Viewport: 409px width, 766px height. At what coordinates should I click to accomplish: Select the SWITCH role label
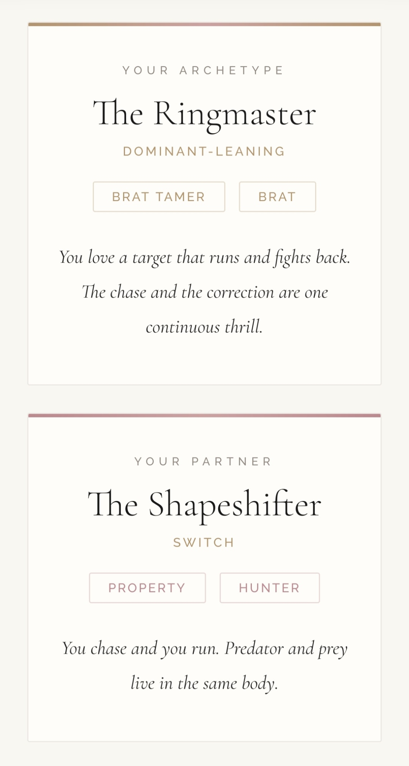click(204, 543)
